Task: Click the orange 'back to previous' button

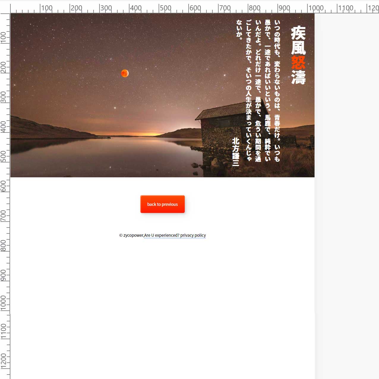Action: click(x=162, y=204)
